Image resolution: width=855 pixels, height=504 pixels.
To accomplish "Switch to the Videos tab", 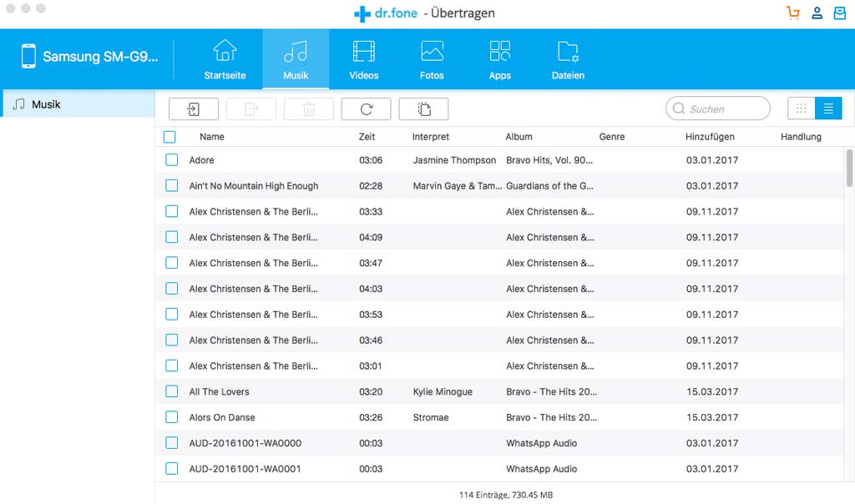I will (364, 58).
